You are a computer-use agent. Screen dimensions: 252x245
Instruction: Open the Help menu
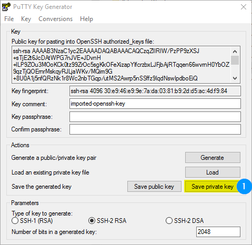click(86, 19)
